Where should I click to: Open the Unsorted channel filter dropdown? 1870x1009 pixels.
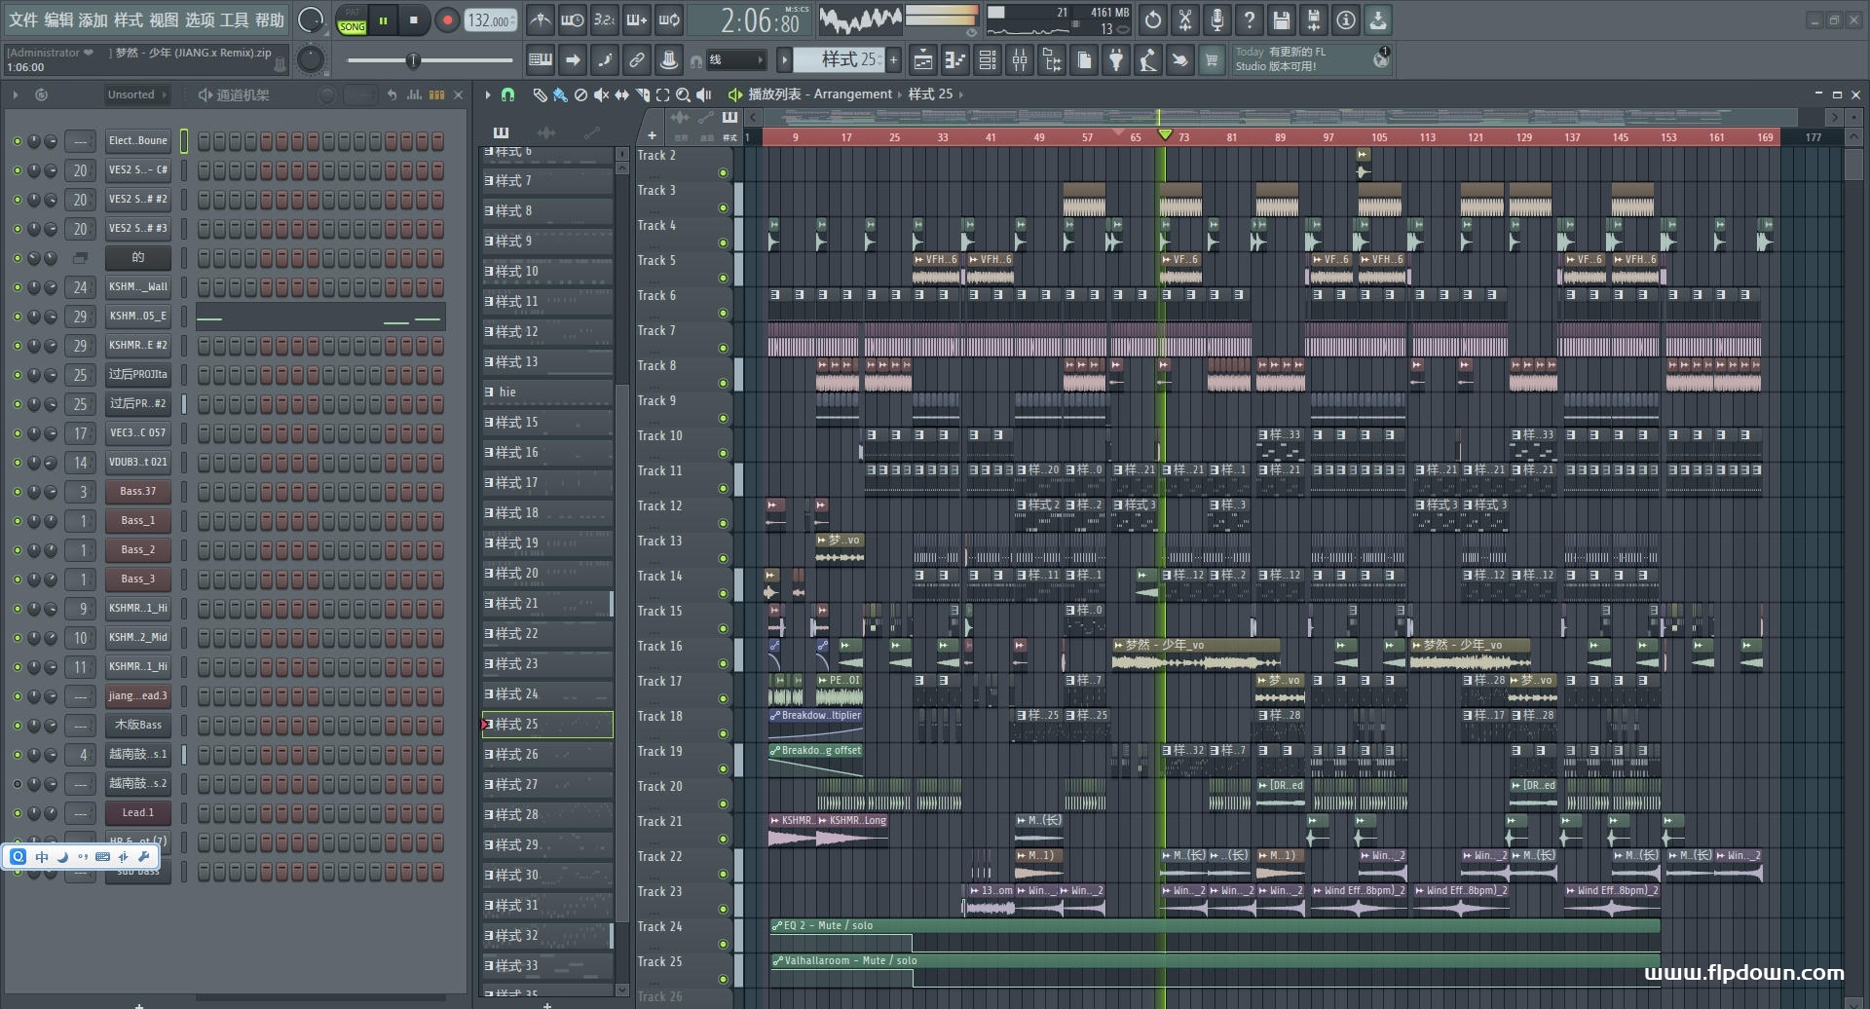tap(136, 94)
